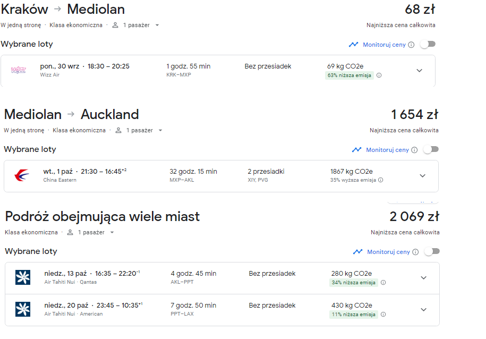Click info icon next to Mediolan–Auckland Monitoruj ceny

[414, 150]
